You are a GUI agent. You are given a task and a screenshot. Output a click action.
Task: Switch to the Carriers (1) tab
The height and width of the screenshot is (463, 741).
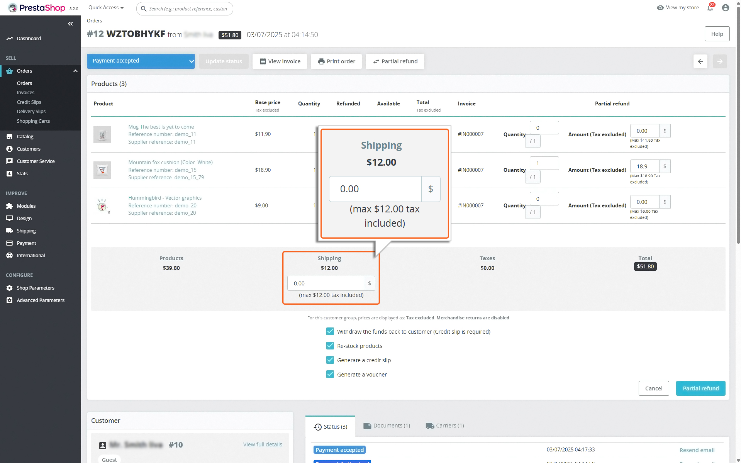[x=445, y=426]
